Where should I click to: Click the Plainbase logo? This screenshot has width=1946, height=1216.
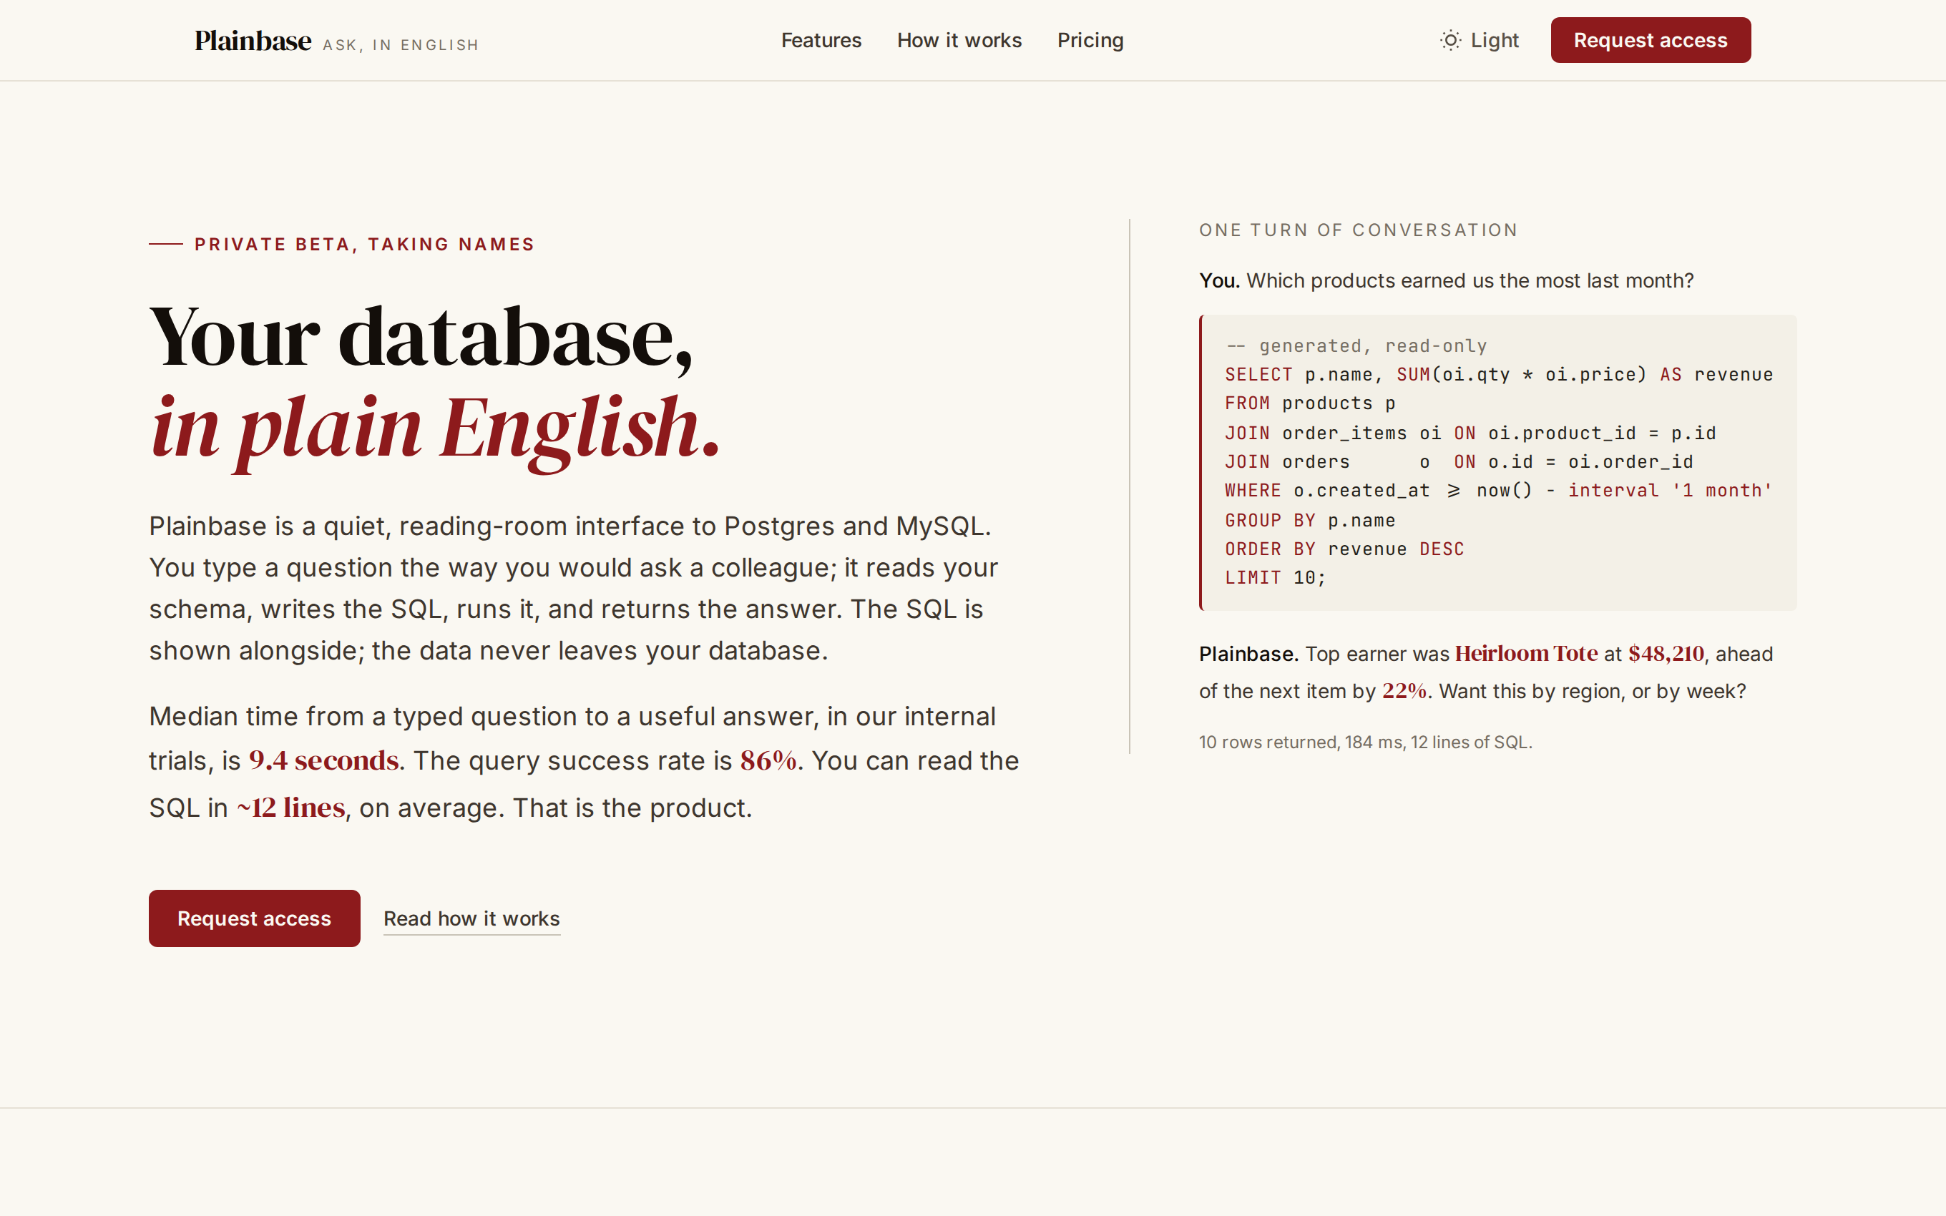pyautogui.click(x=253, y=40)
